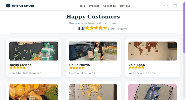This screenshot has width=186, height=100.
Task: Click Hollie Martin's star rating
Action: click(x=77, y=68)
